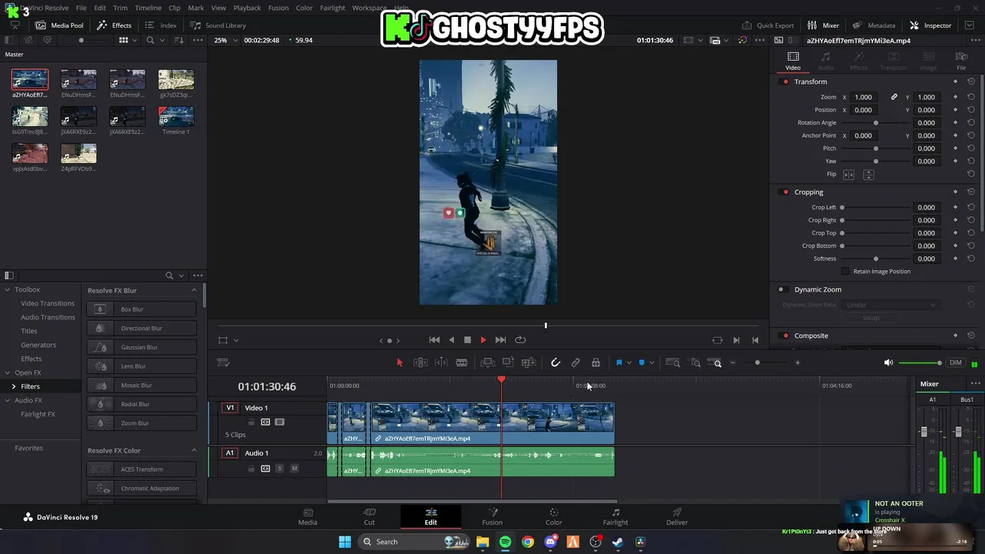Select the arrow Selection Mode tool
Image resolution: width=985 pixels, height=554 pixels.
click(x=399, y=362)
